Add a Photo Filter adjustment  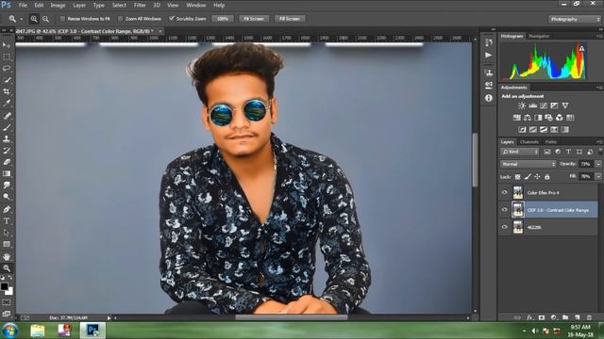point(548,118)
